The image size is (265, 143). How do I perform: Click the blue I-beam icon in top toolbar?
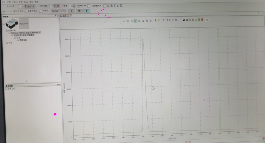click(x=114, y=6)
